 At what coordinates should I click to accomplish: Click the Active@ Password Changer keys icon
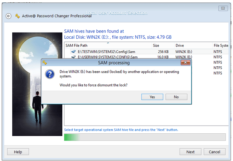(17, 16)
